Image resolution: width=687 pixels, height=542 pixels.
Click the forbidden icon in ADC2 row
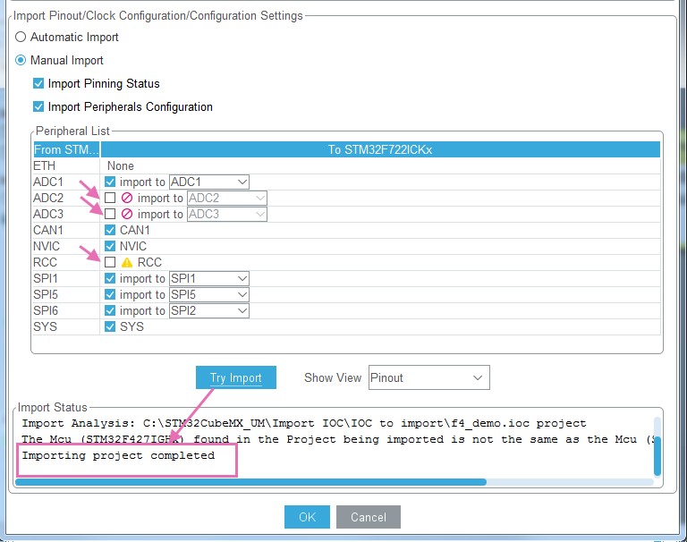pyautogui.click(x=127, y=198)
